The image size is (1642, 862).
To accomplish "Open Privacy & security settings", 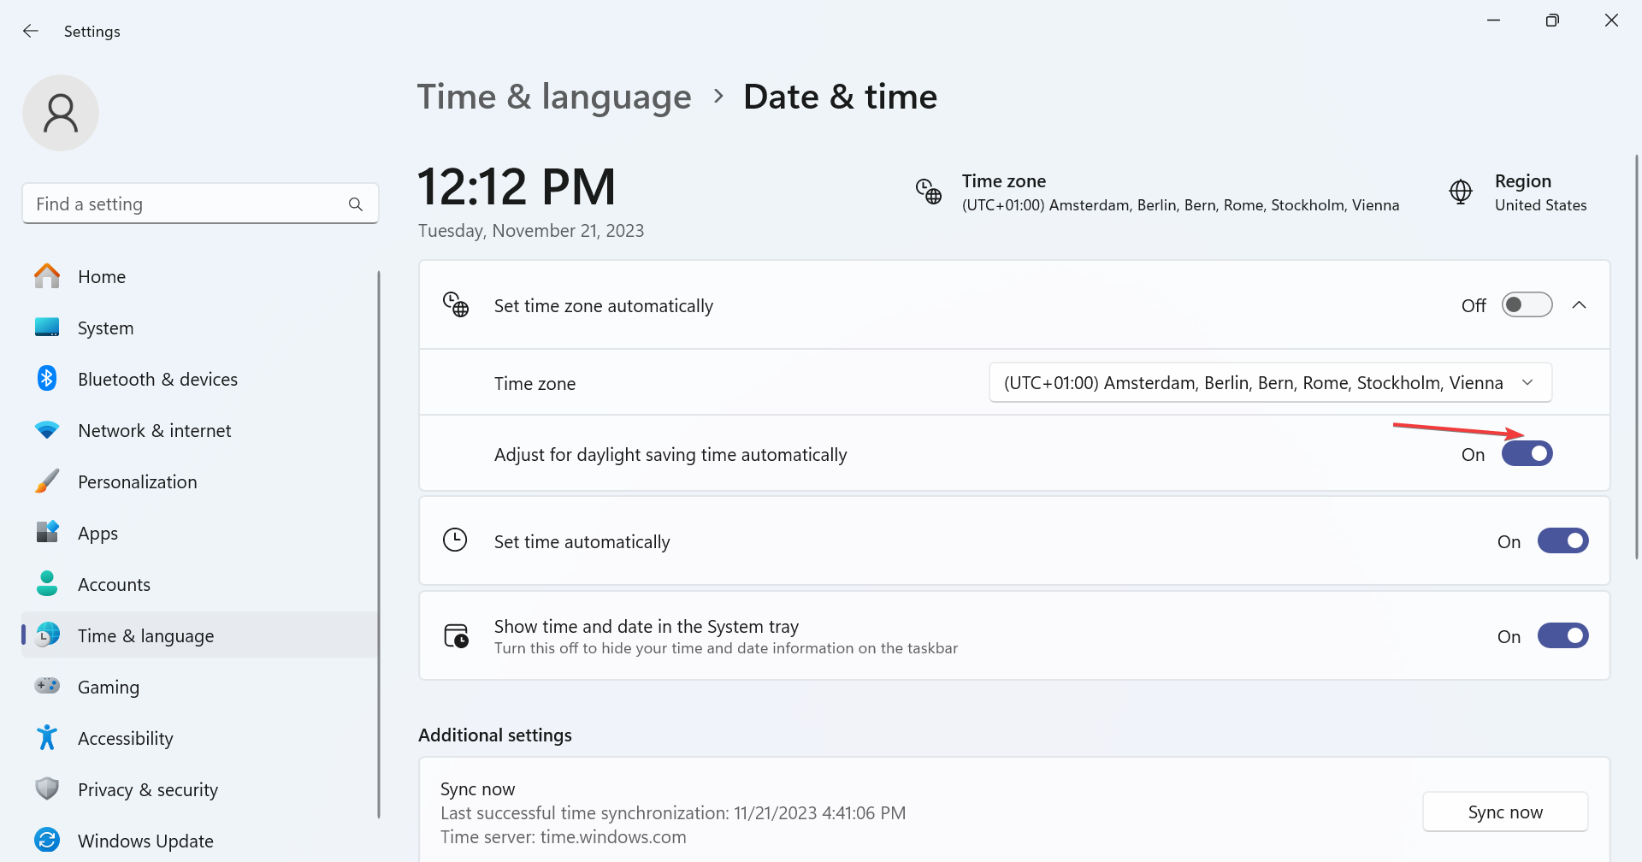I will 147,789.
